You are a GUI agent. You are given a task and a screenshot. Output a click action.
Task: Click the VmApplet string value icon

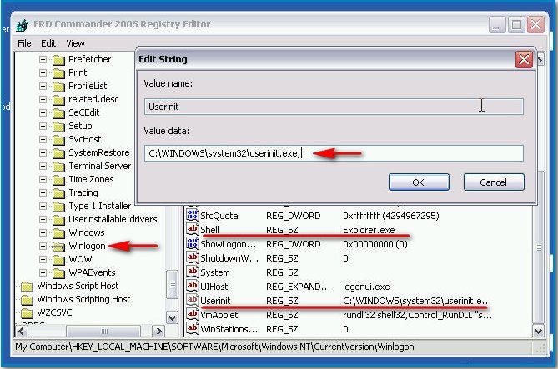click(x=193, y=314)
